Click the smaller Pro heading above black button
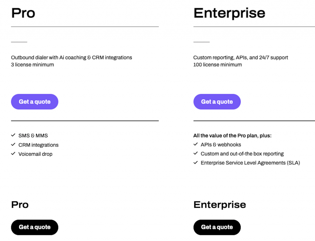 coord(20,205)
